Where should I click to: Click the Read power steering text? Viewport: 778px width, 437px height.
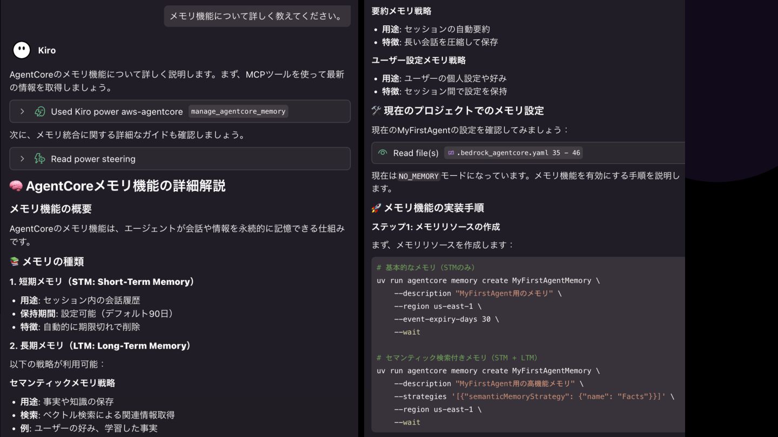click(93, 159)
